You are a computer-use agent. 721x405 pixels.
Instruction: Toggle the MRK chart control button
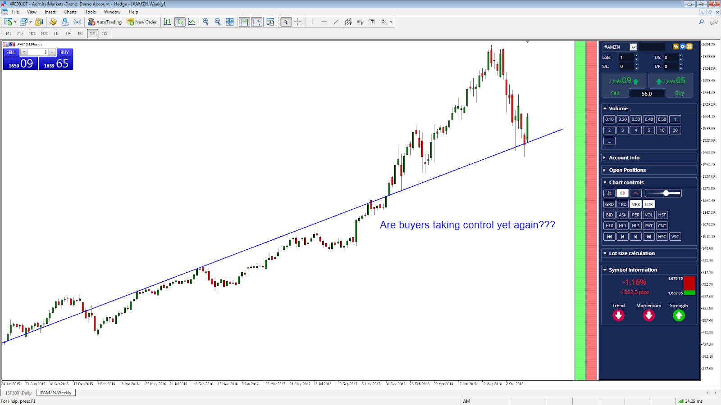coord(635,204)
